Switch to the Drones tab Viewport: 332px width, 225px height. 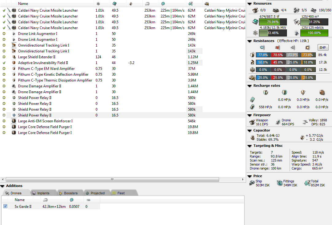16,193
